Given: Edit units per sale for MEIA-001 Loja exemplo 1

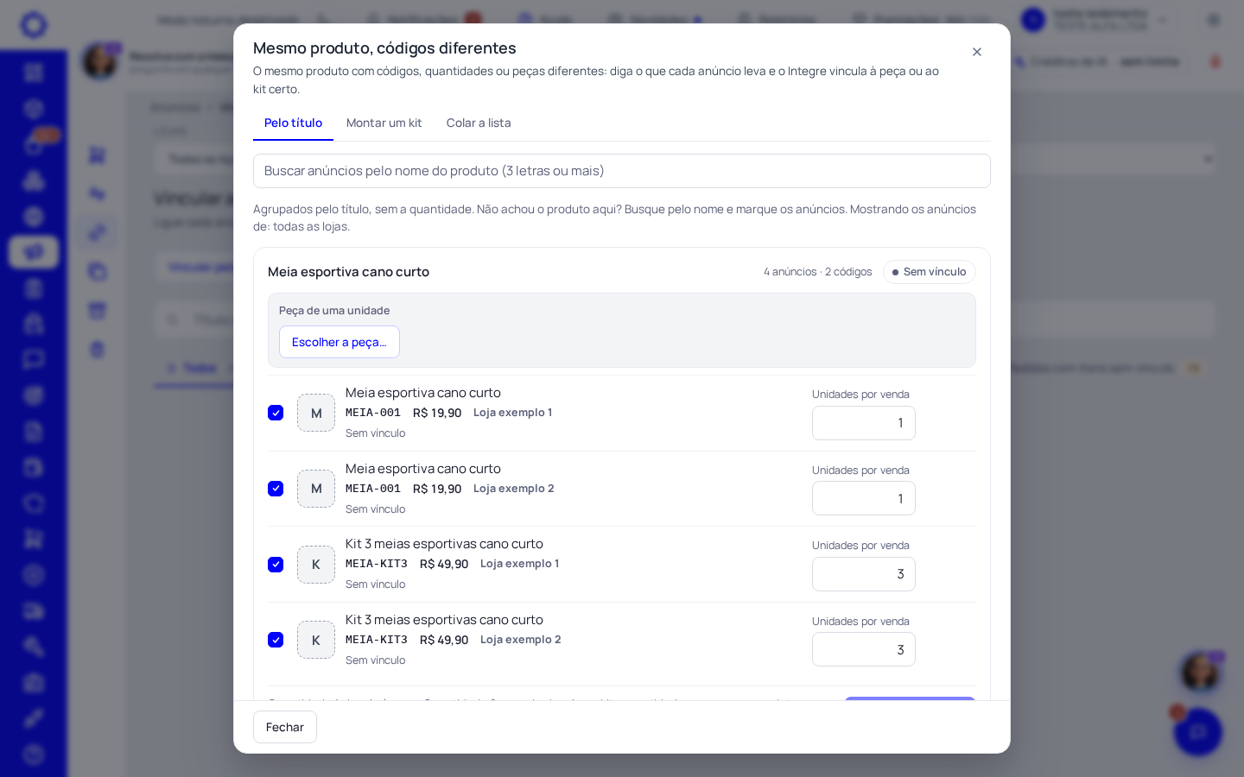Looking at the screenshot, I should click(864, 423).
